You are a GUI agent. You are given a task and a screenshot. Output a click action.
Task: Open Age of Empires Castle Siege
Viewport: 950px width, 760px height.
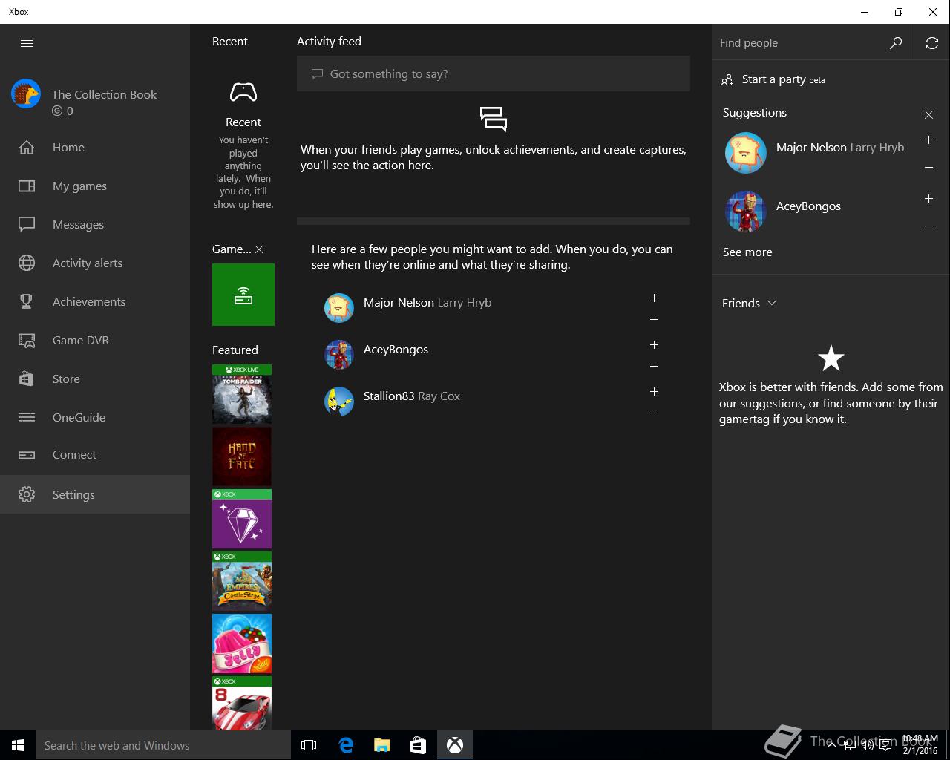click(x=242, y=581)
